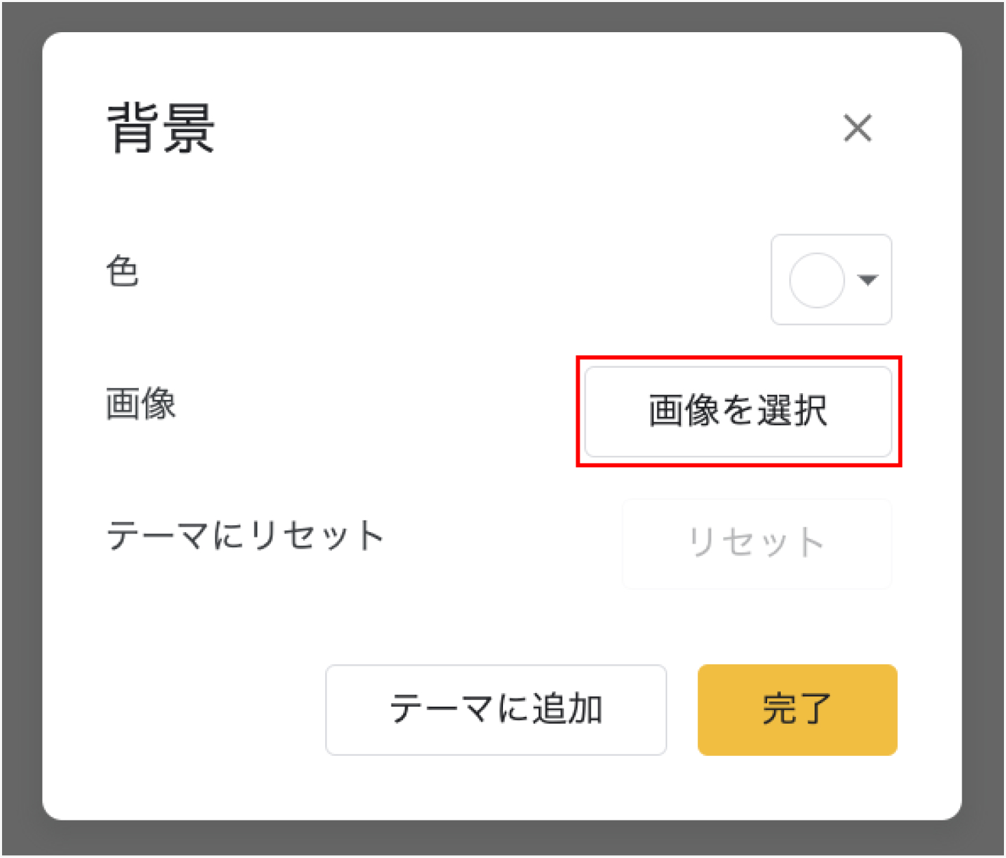Click the 画像 label

tap(141, 403)
